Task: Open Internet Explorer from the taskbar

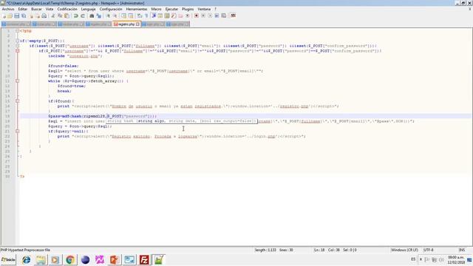Action: (x=26, y=259)
